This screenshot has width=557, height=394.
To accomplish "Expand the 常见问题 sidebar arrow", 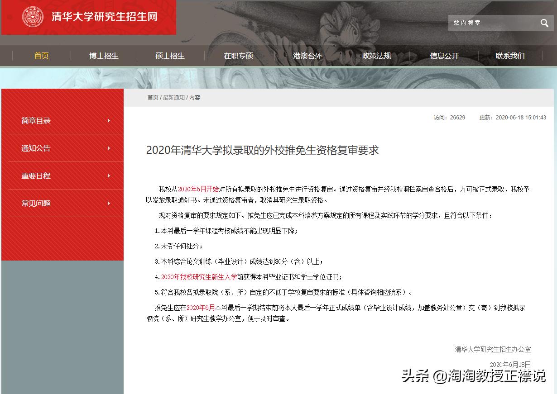I will click(108, 203).
